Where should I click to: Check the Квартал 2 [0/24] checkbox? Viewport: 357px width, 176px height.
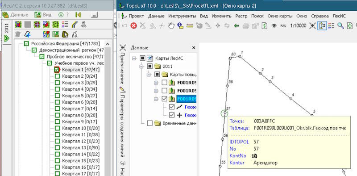[x=58, y=76]
